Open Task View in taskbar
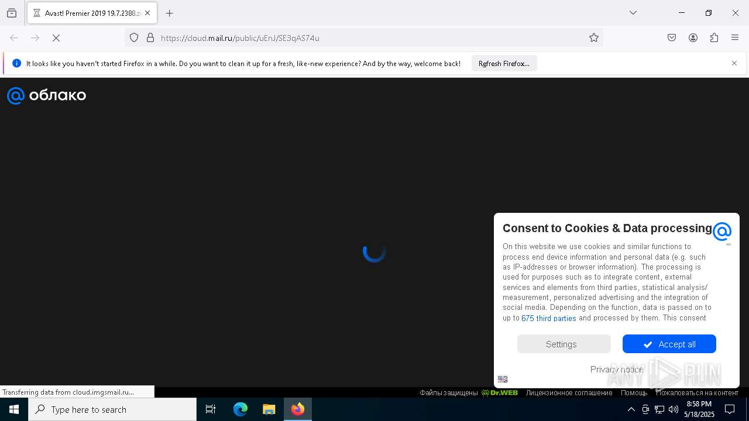Image resolution: width=749 pixels, height=421 pixels. coord(211,409)
